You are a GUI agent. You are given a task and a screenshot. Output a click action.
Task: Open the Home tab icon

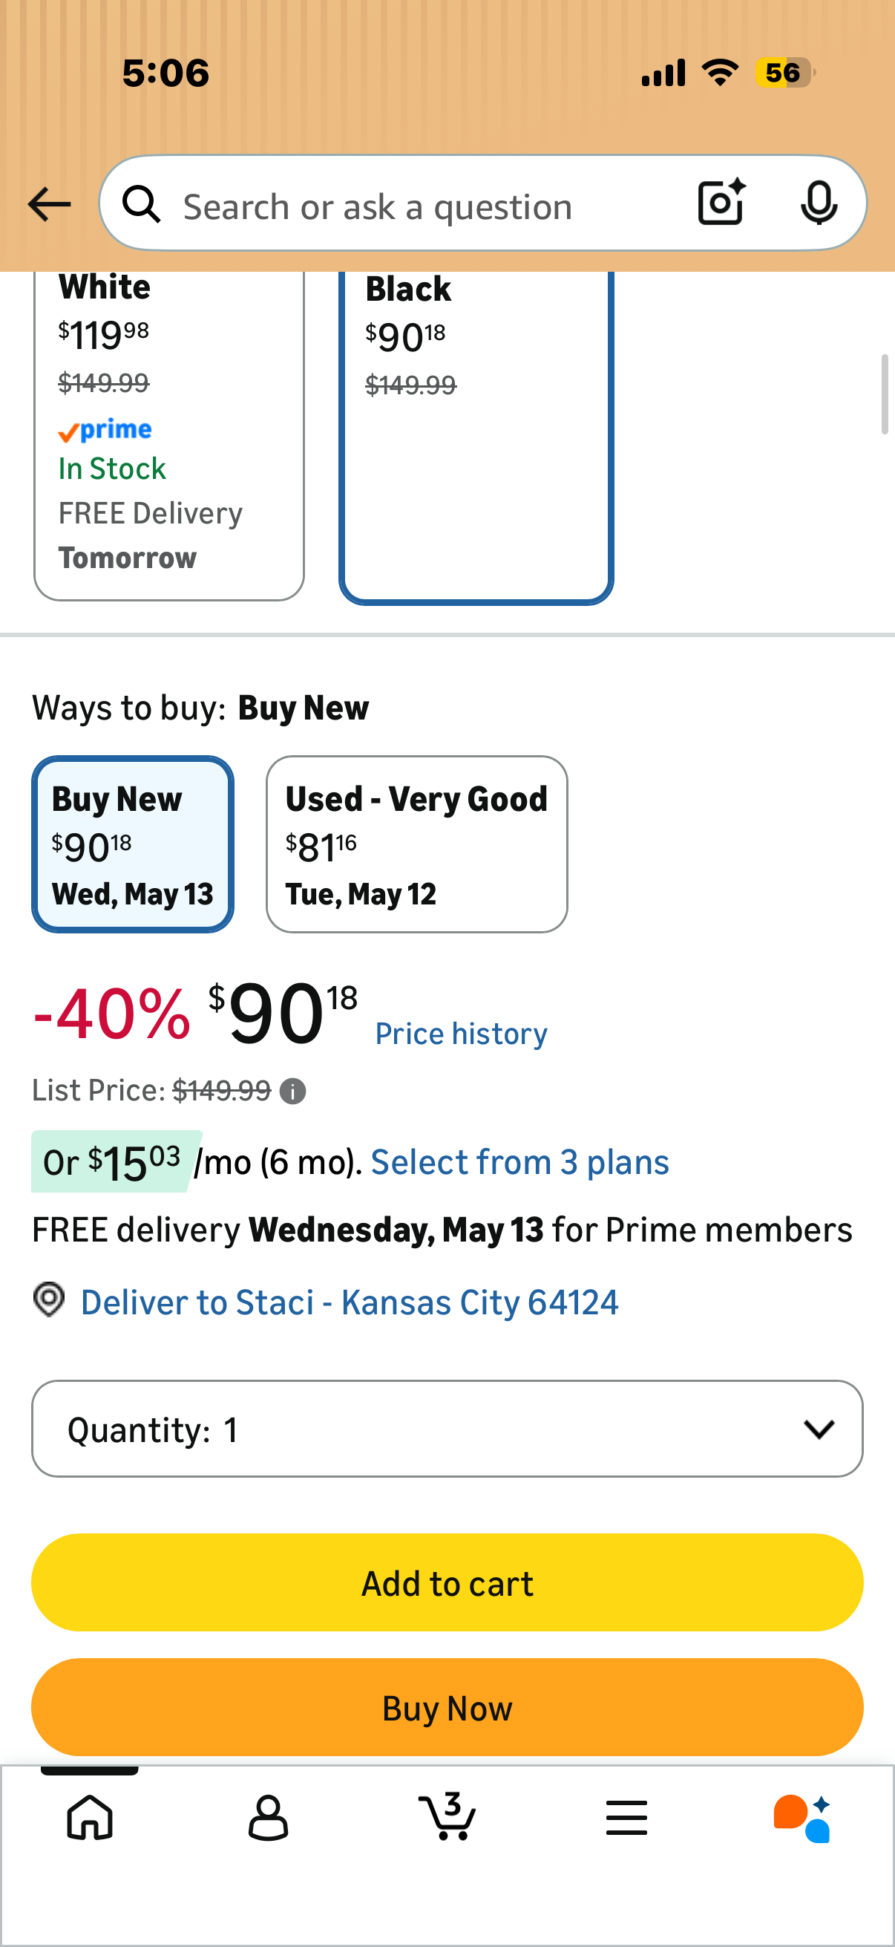[90, 1817]
